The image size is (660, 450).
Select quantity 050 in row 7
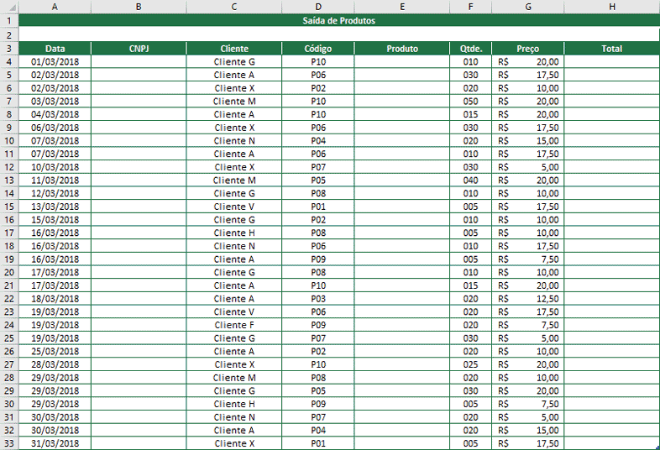click(x=470, y=101)
